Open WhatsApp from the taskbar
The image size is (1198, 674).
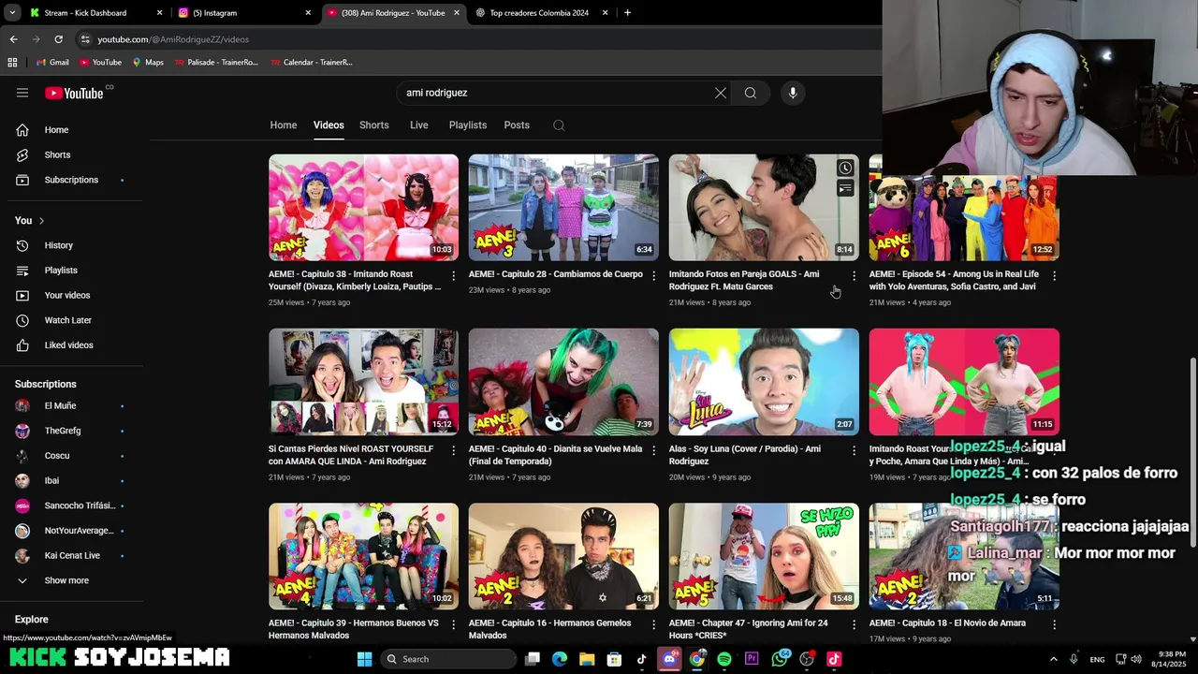point(780,659)
